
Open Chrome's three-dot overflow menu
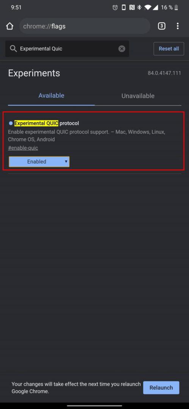click(178, 26)
